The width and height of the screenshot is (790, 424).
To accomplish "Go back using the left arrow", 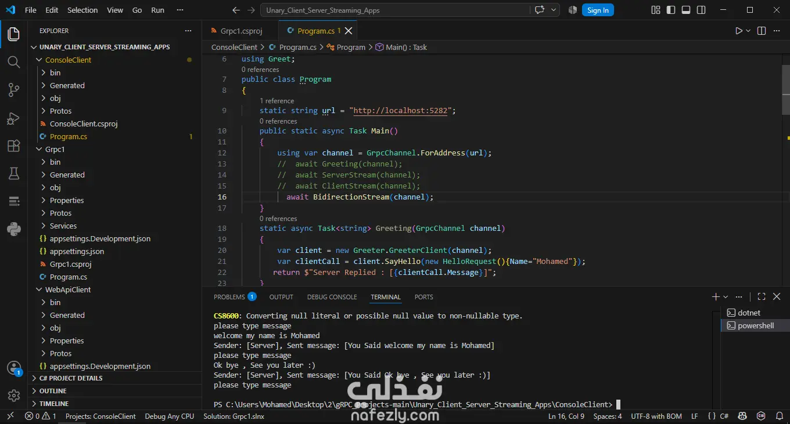I will click(236, 10).
